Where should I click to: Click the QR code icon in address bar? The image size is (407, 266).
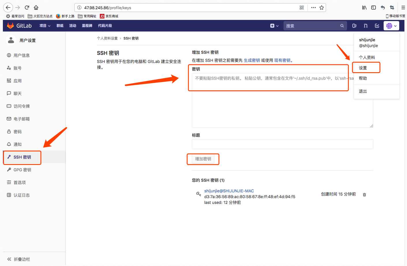(x=302, y=8)
